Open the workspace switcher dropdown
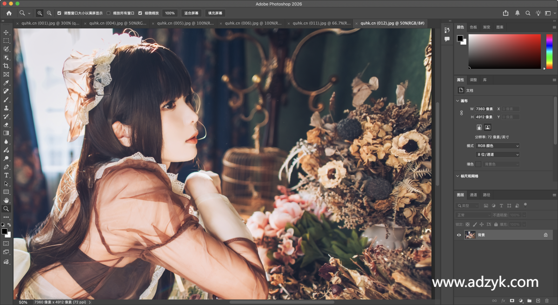 (550, 13)
